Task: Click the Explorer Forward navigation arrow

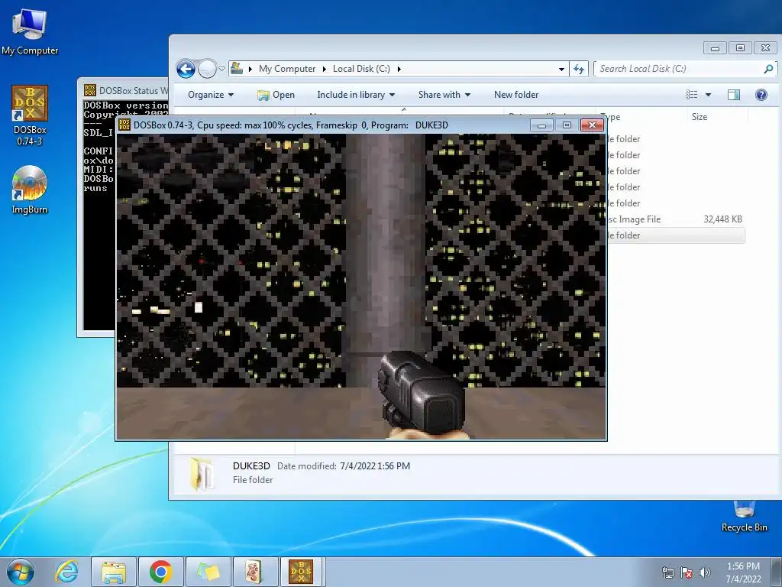Action: point(207,69)
